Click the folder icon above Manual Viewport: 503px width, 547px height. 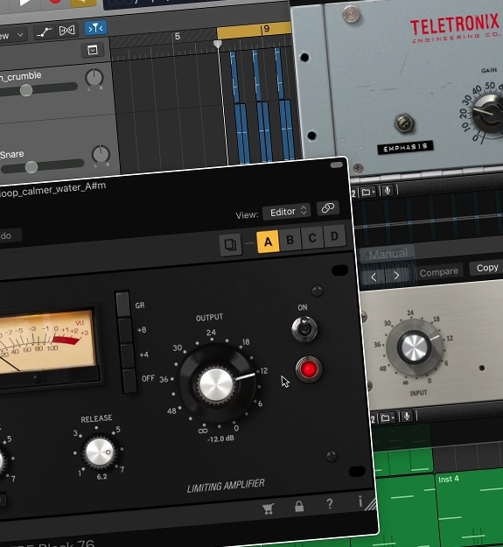[x=367, y=193]
